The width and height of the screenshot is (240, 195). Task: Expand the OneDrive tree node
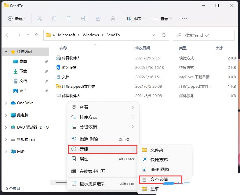pos(6,103)
